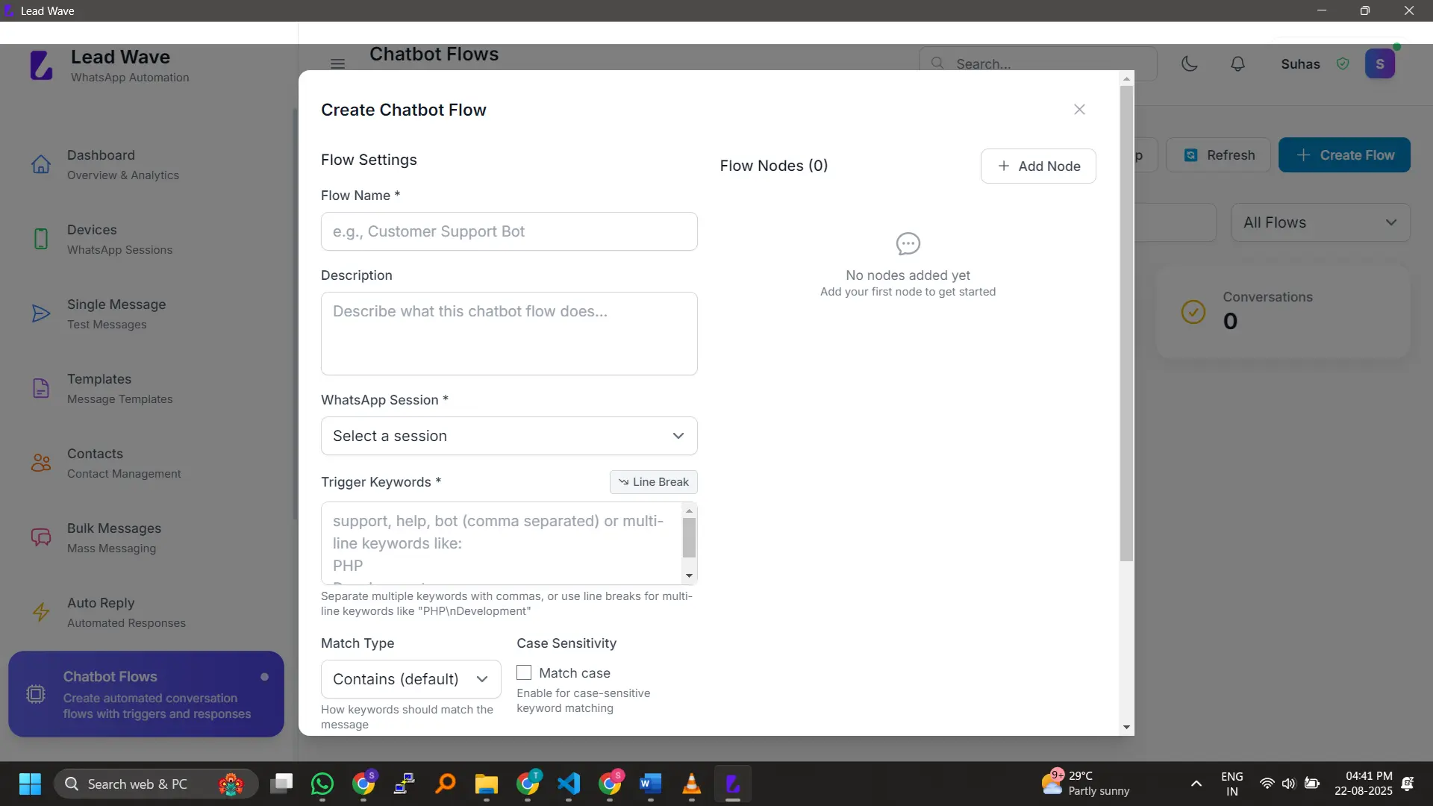Expand the All Flows filter dropdown
Viewport: 1433px width, 806px height.
point(1320,222)
